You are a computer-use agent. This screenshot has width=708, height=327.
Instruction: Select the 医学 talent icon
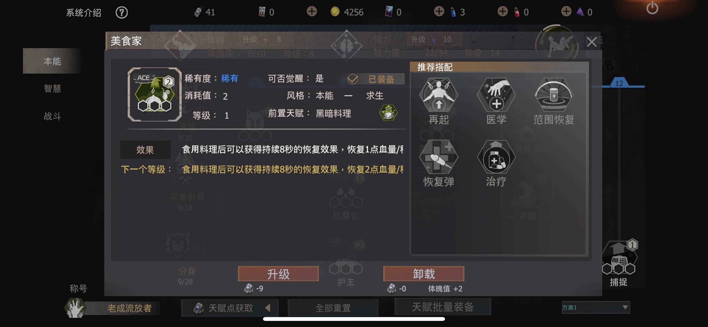[496, 95]
